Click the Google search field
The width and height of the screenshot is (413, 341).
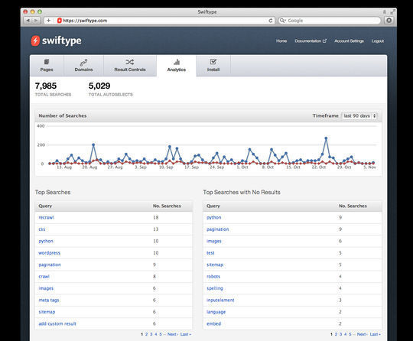tap(330, 21)
